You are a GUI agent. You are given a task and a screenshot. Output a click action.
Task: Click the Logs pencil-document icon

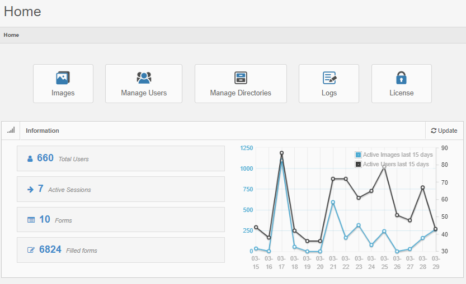329,78
